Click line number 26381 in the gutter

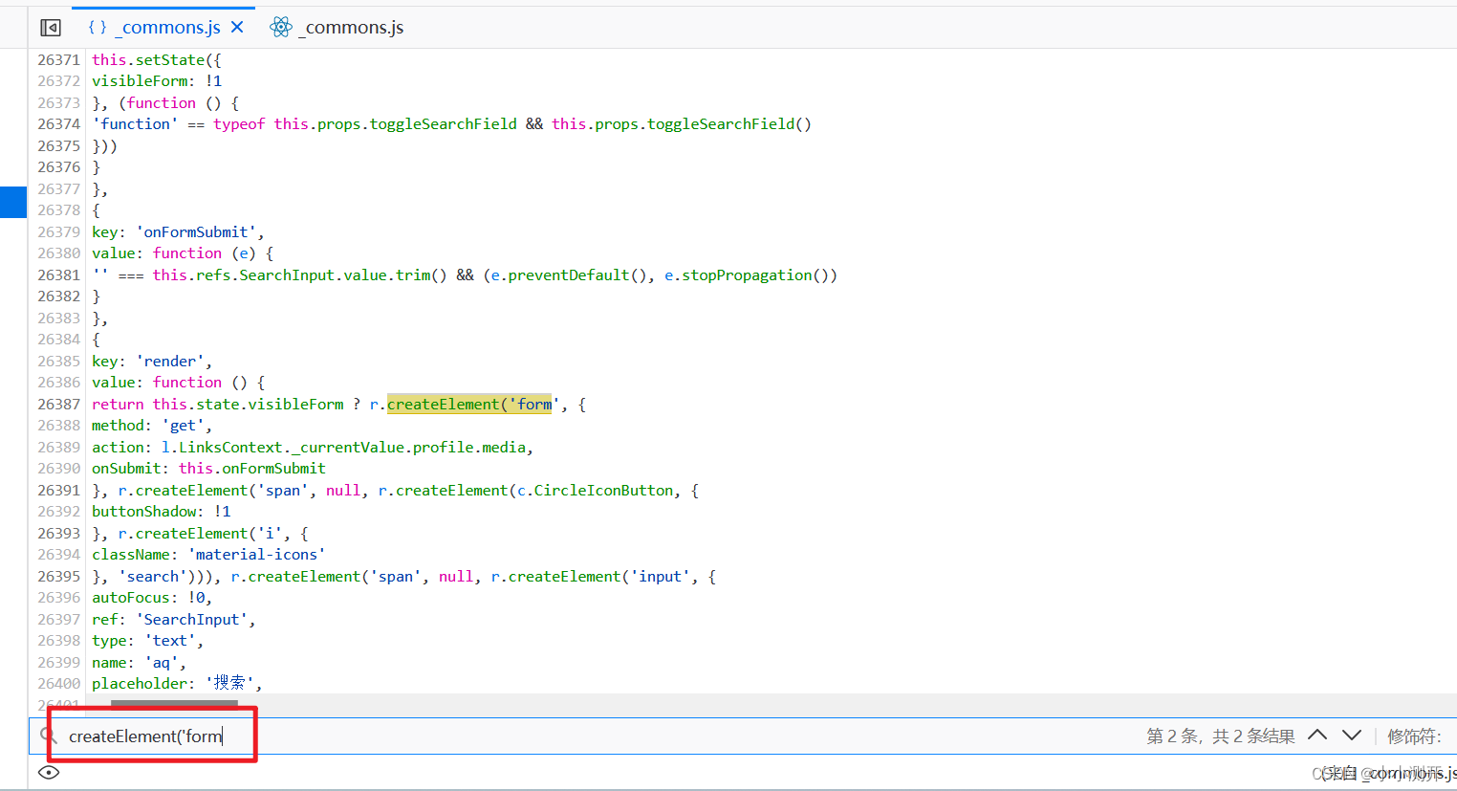click(x=59, y=275)
